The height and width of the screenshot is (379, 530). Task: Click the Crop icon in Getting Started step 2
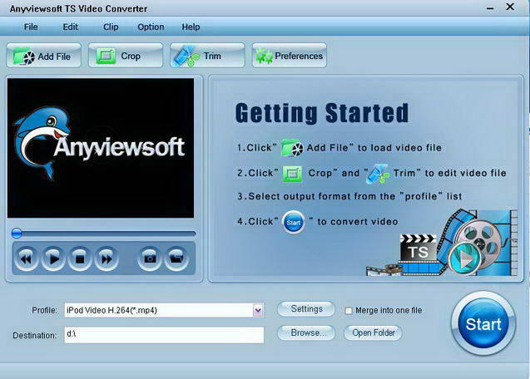click(x=292, y=174)
